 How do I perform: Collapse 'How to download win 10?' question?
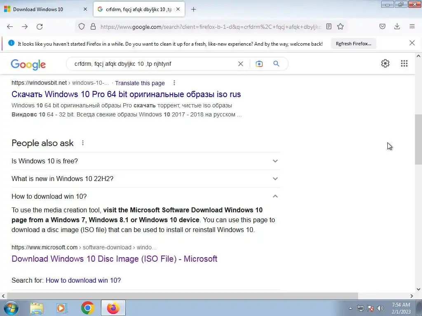[146, 196]
